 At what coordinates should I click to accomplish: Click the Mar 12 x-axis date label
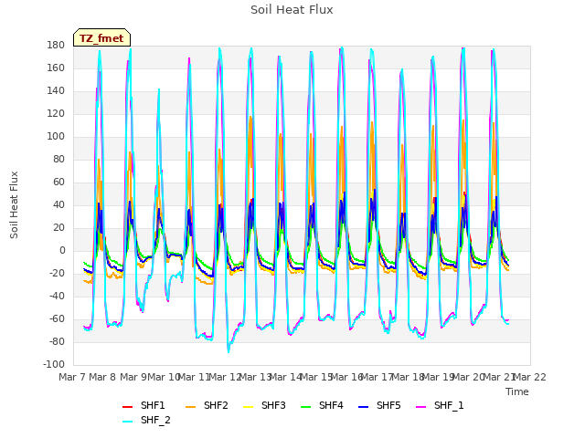coord(225,377)
